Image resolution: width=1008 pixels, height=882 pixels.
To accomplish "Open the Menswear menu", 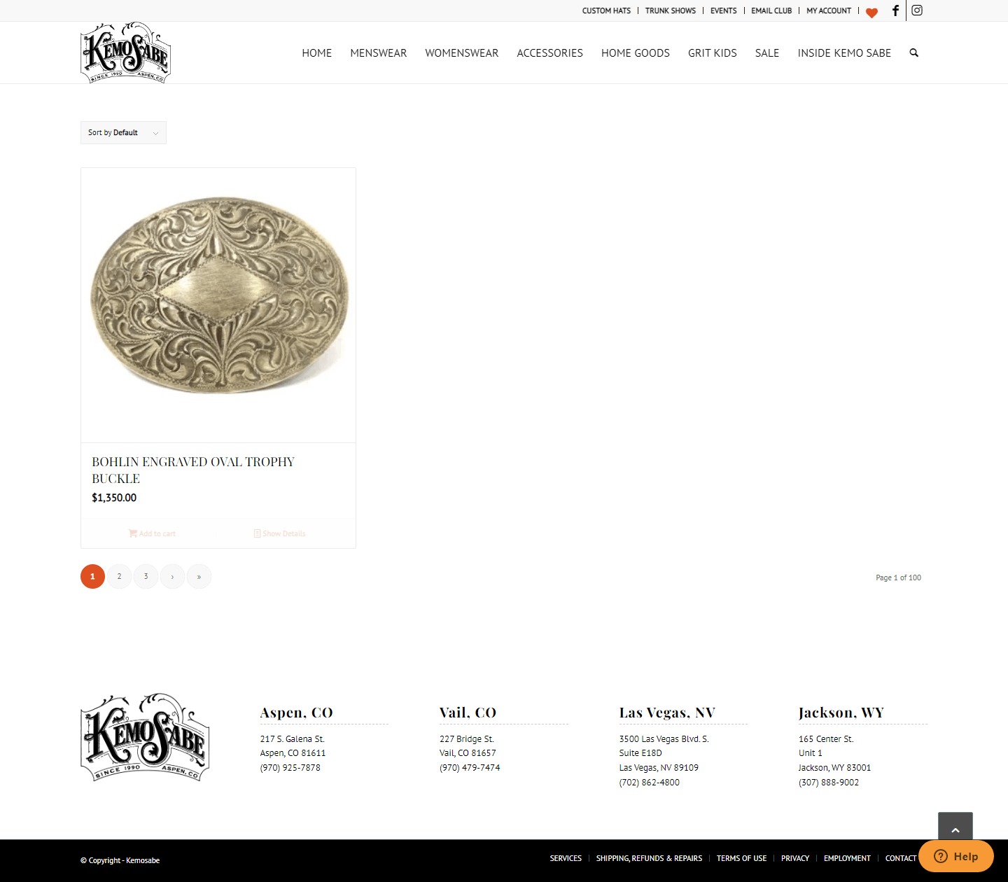I will pos(378,52).
